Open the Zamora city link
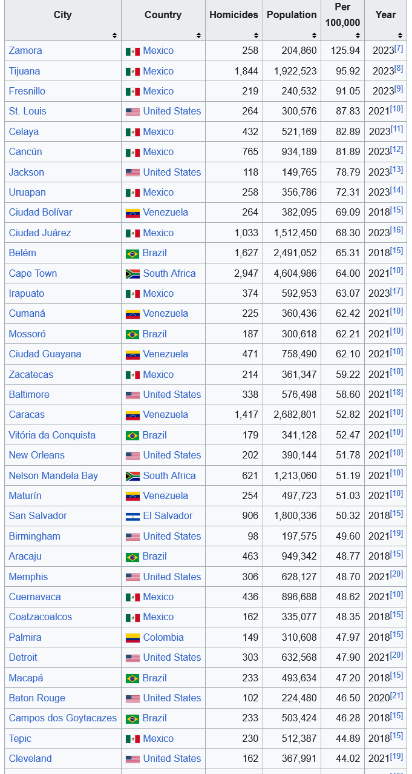The height and width of the screenshot is (774, 412). pos(25,51)
